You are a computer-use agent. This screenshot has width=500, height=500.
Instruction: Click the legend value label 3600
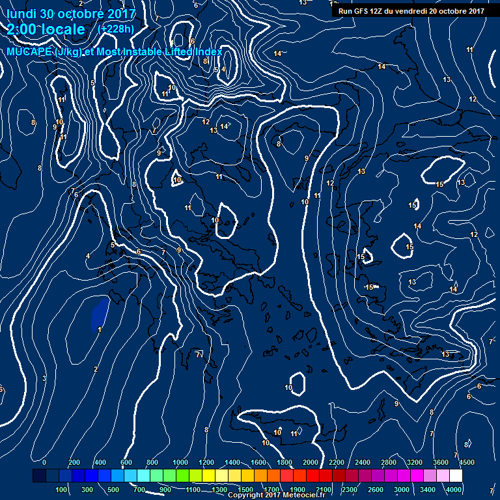tap(441, 462)
